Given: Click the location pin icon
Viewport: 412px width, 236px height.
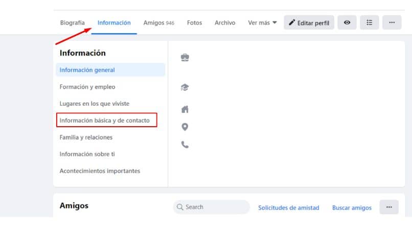Looking at the screenshot, I should click(x=185, y=127).
